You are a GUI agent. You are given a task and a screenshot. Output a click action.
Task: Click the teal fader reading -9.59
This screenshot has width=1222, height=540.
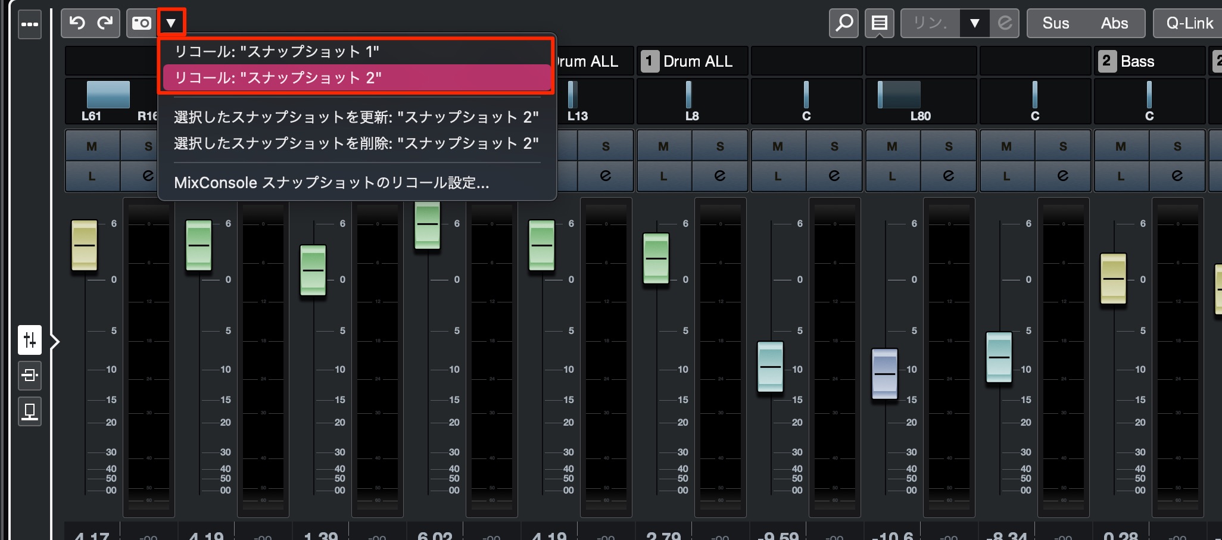pos(771,367)
